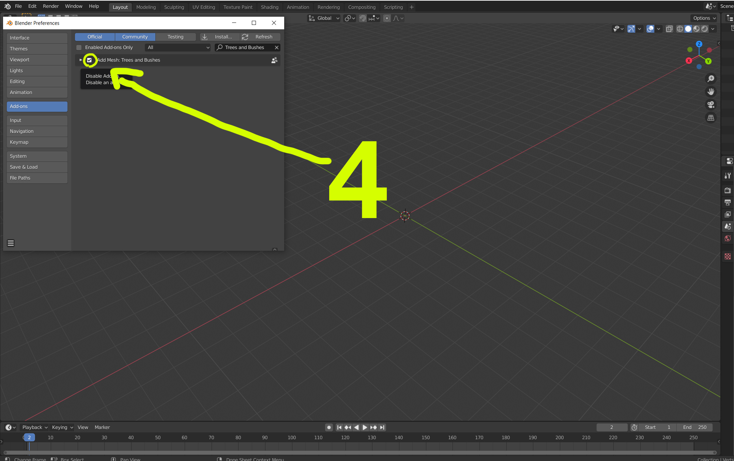
Task: Click the auto keying record button
Action: (329, 427)
